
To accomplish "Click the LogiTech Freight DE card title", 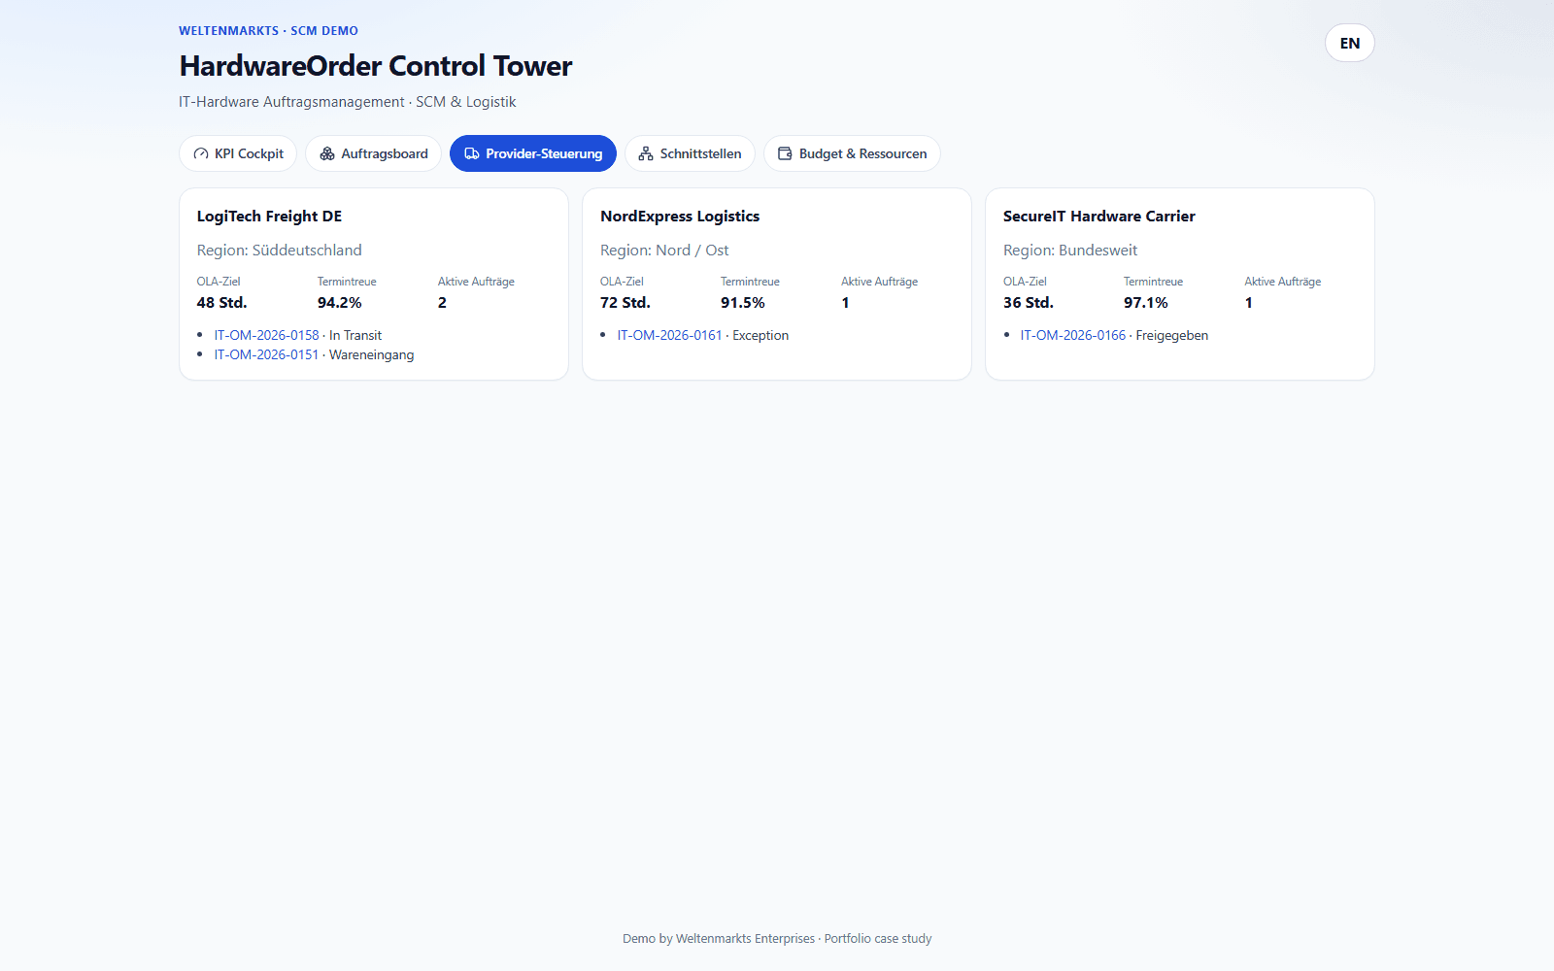I will 270,217.
